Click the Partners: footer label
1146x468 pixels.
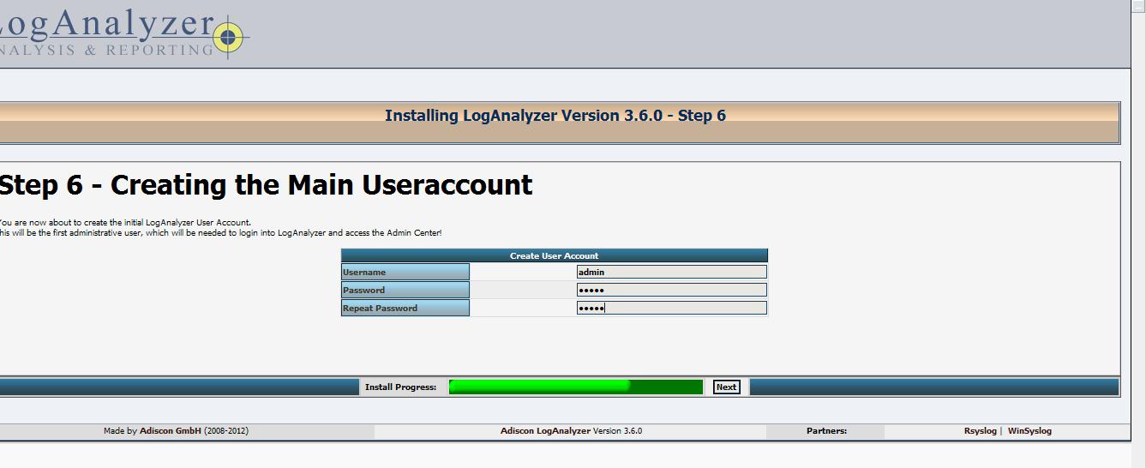click(826, 431)
